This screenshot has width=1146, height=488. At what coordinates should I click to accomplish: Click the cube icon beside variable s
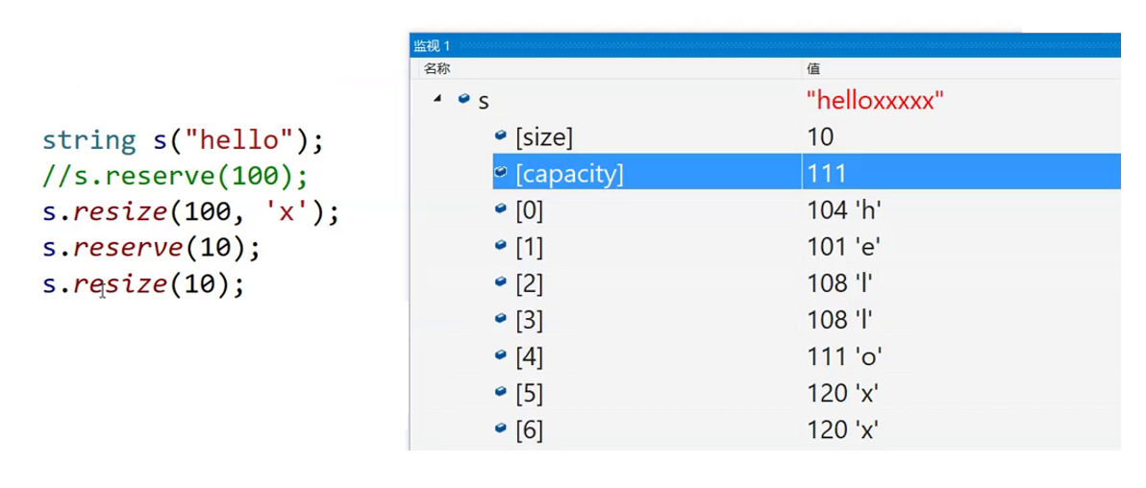tap(463, 99)
